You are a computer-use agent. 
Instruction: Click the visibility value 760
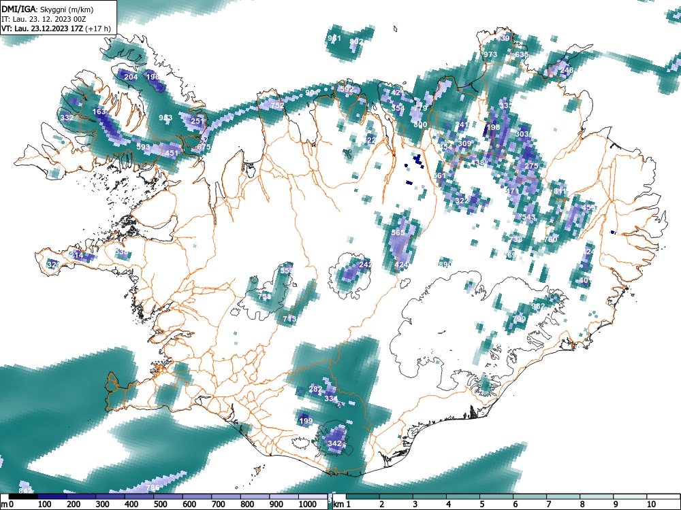coord(550,239)
